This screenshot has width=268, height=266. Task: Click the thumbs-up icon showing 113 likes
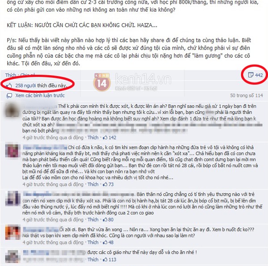point(105,259)
